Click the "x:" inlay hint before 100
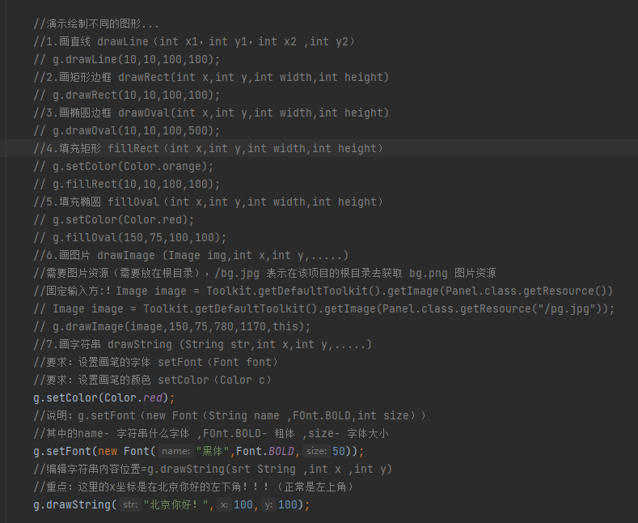Image resolution: width=638 pixels, height=523 pixels. pyautogui.click(x=224, y=505)
